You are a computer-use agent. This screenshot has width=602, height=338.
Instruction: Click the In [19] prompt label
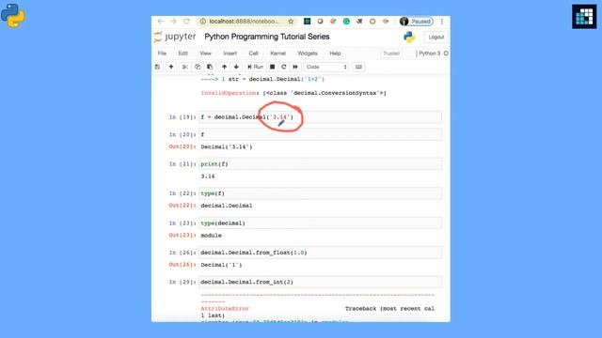(182, 117)
